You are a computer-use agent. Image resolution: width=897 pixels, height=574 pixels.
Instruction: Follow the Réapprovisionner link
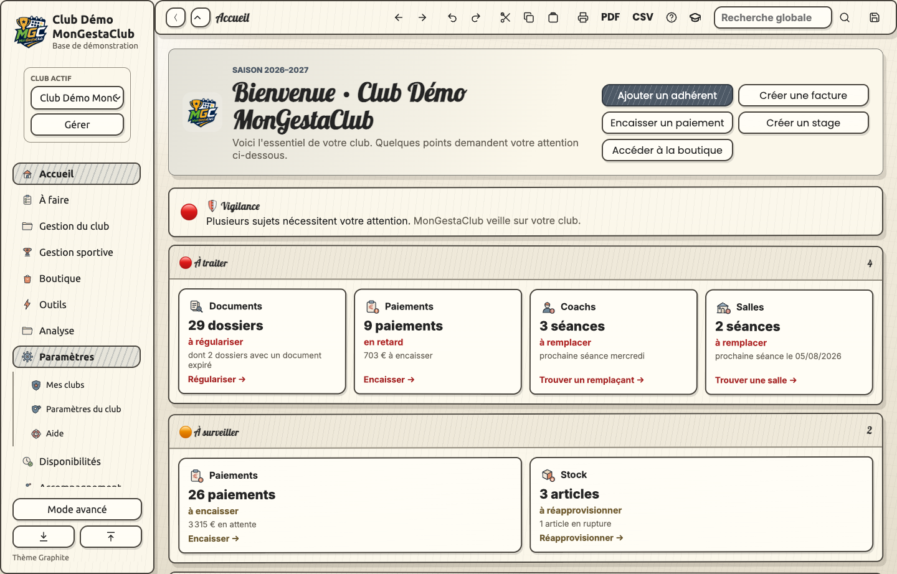click(581, 538)
